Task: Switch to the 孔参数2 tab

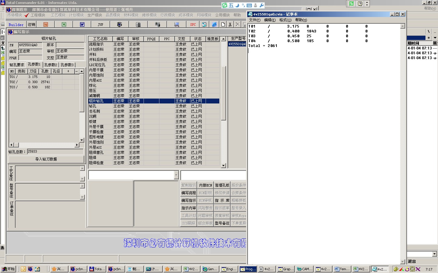Action: (50, 65)
